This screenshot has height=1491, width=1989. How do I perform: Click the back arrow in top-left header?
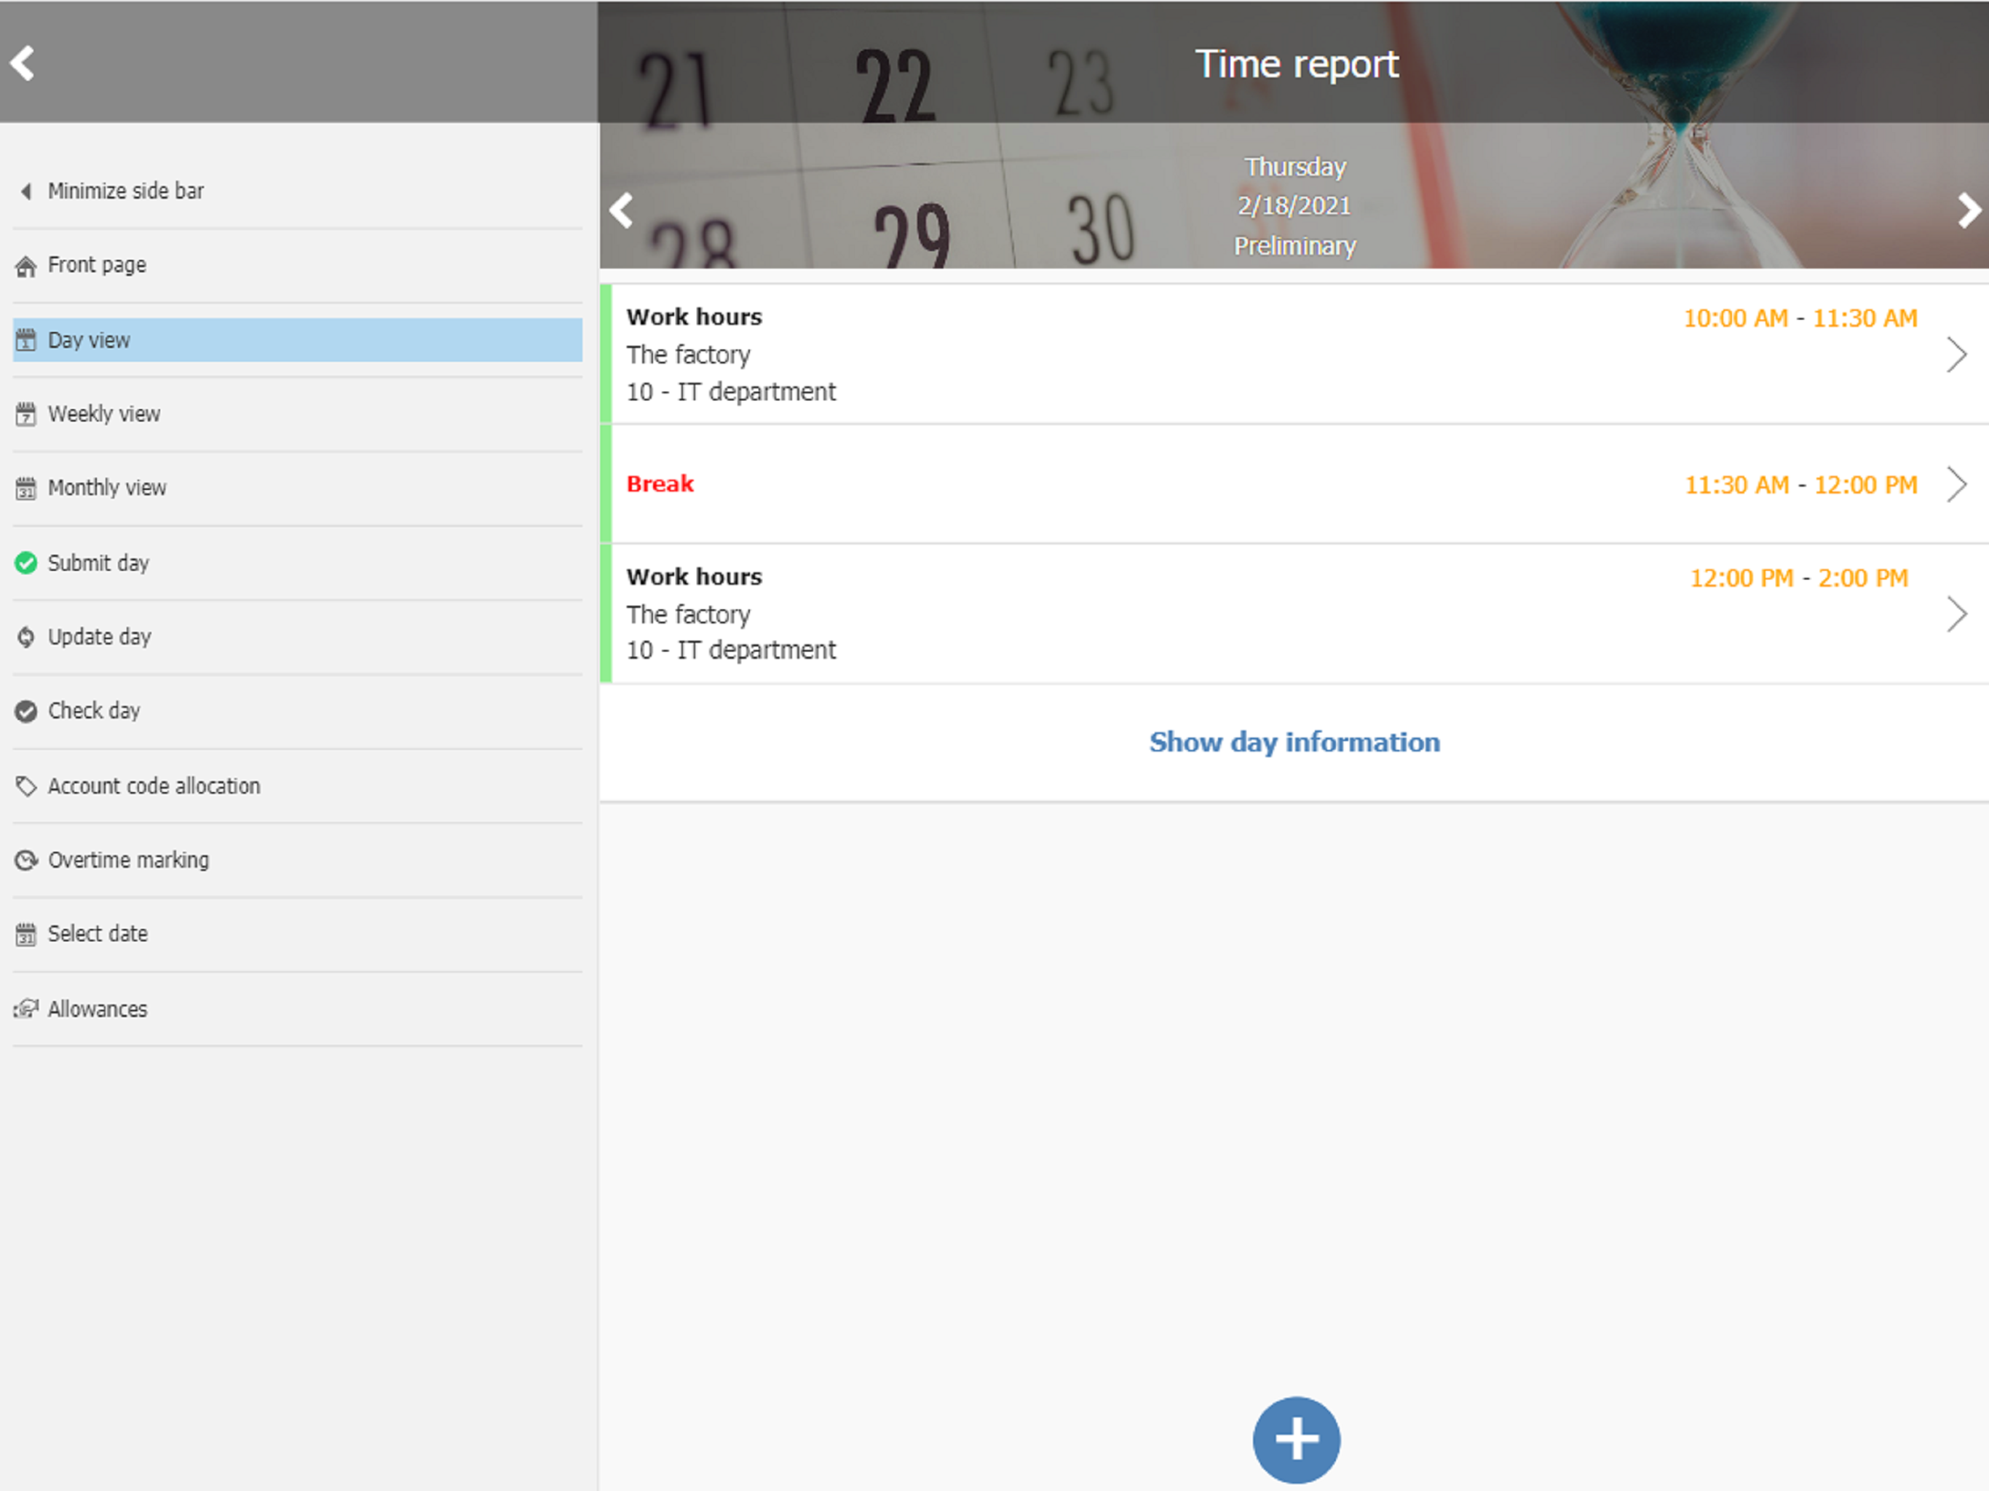tap(23, 63)
